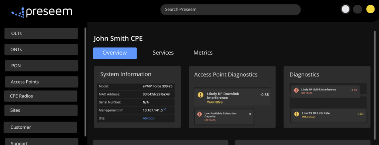Click the -1.89 uplink interference score
The image size is (379, 145).
354,90
